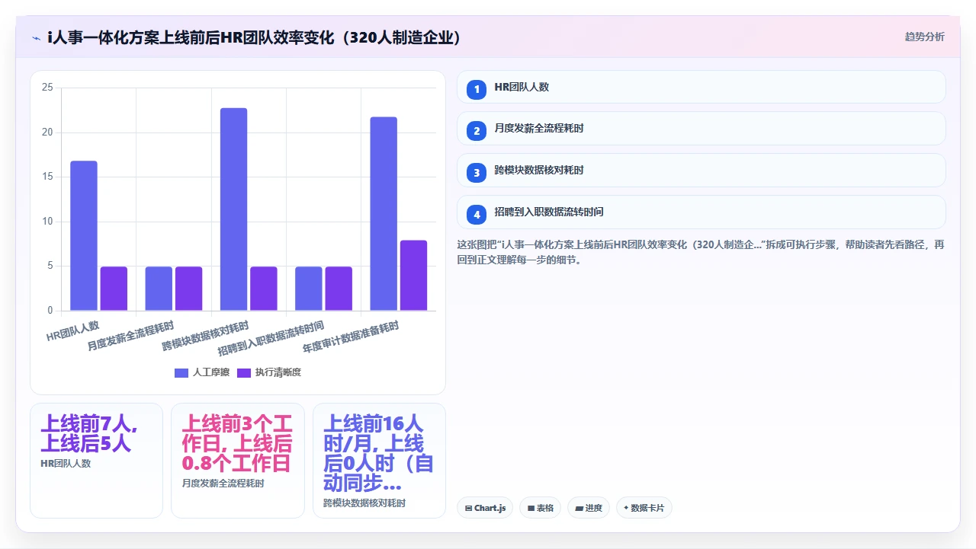
Task: Click the tall 人工摩擦 bar for HR团队人数
Action: (x=84, y=236)
